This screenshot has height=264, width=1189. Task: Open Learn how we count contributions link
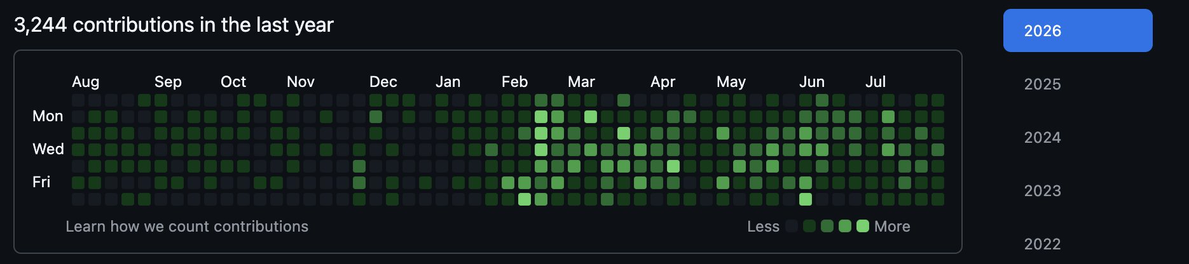(187, 227)
